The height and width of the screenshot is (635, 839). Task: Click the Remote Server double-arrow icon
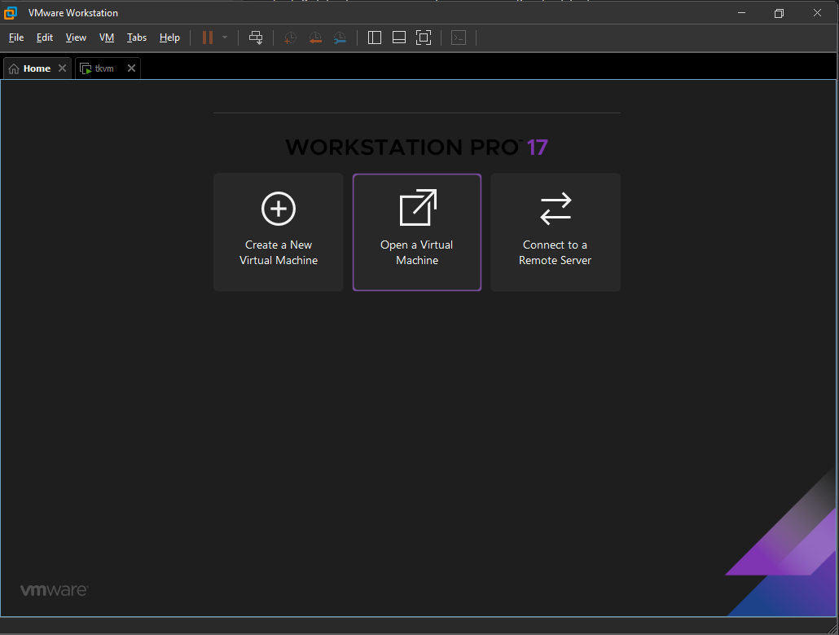coord(555,208)
